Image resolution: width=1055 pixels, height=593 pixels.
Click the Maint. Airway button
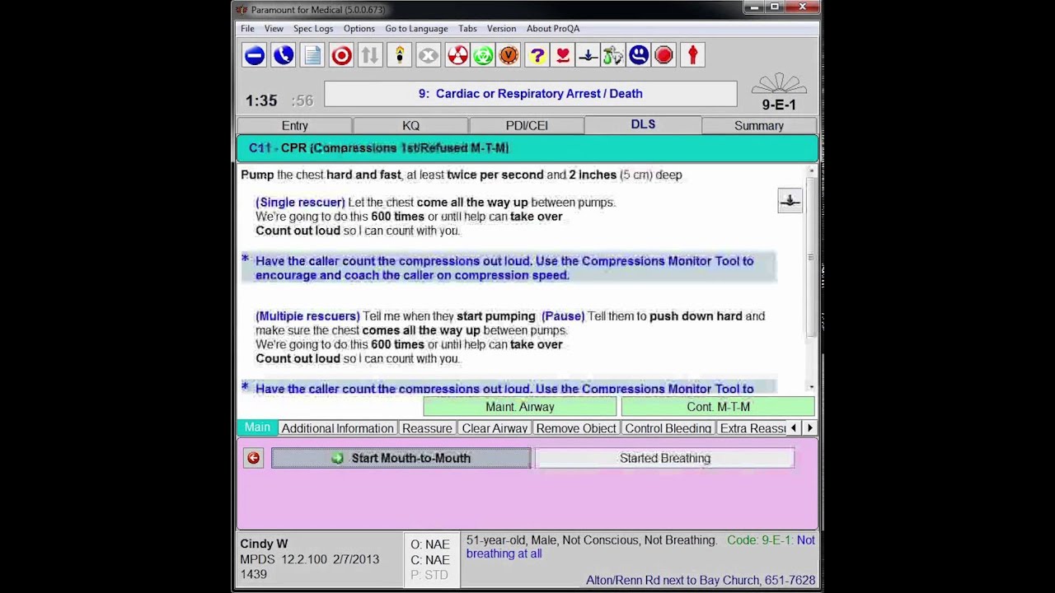[x=519, y=407]
